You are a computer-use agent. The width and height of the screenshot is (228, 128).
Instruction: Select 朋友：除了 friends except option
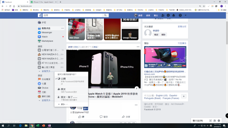pyautogui.click(x=71, y=98)
